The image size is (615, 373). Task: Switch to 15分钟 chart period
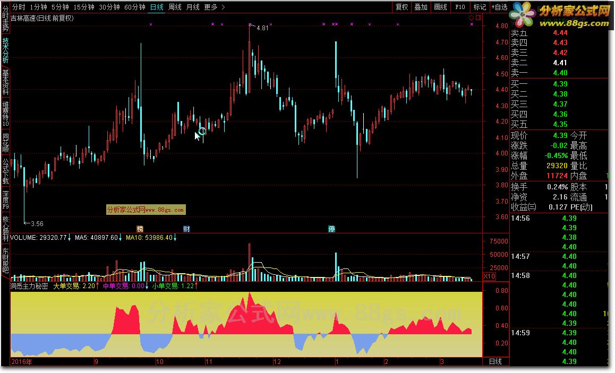pyautogui.click(x=84, y=7)
